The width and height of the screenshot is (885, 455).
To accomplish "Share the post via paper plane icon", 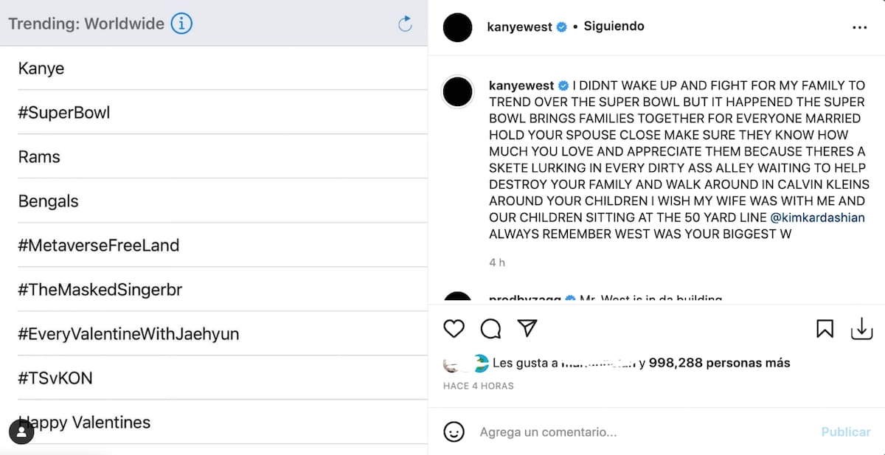I will click(x=527, y=328).
